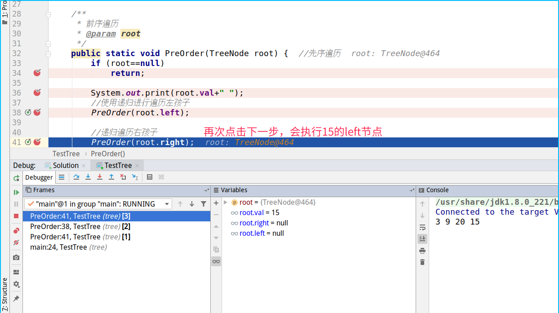Image resolution: width=559 pixels, height=313 pixels.
Task: Click the Rerun TestTree debug icon
Action: coord(16,178)
